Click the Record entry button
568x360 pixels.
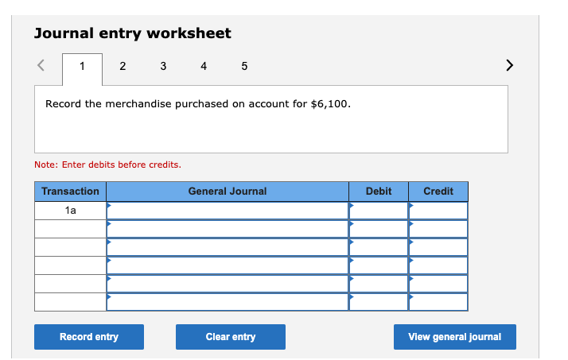89,337
